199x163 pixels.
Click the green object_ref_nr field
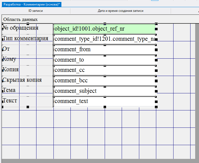(104, 29)
